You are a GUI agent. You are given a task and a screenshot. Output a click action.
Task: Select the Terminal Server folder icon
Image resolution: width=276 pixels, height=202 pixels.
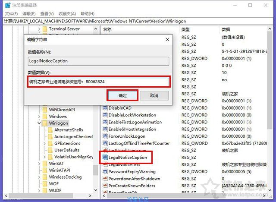click(45, 29)
